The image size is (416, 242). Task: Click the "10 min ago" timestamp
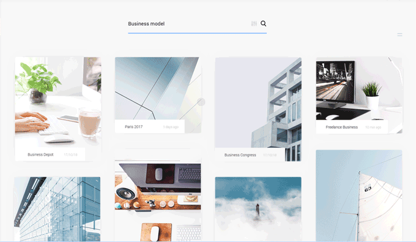373,127
